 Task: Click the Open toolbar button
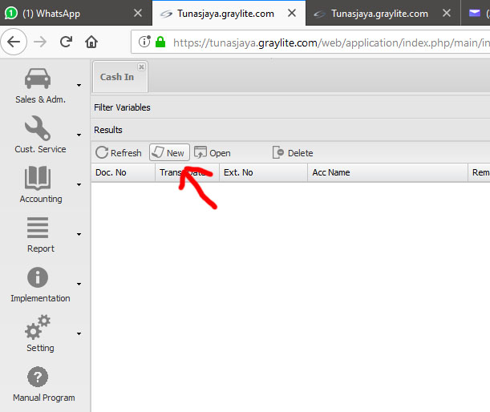click(x=213, y=153)
